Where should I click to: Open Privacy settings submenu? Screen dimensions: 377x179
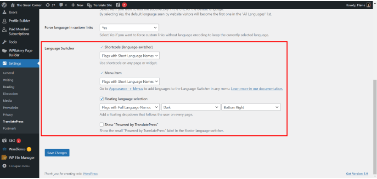(8, 115)
